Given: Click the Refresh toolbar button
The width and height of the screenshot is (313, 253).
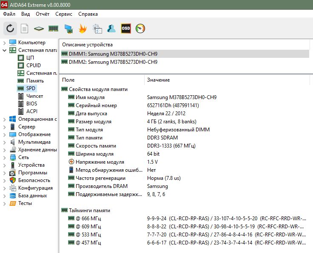Looking at the screenshot, I should coord(10,28).
